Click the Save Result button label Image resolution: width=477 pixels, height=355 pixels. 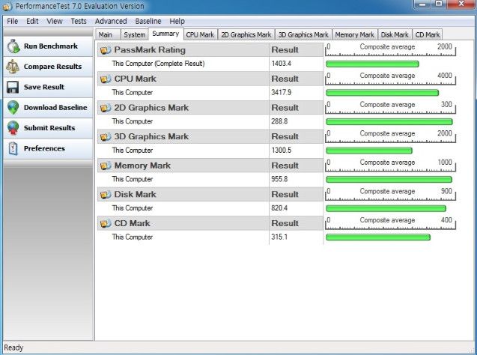[x=44, y=87]
